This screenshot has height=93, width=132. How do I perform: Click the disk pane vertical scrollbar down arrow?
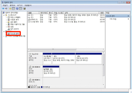pyautogui.click(x=103, y=85)
